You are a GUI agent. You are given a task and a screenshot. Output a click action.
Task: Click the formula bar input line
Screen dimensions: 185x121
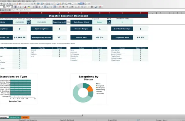tap(98, 10)
